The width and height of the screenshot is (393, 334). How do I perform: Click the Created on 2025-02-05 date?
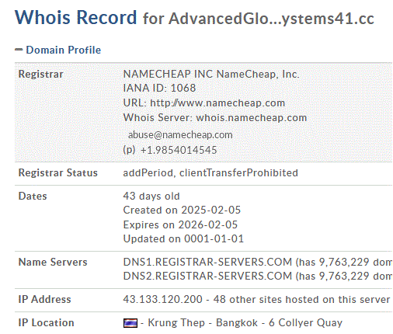pos(182,210)
